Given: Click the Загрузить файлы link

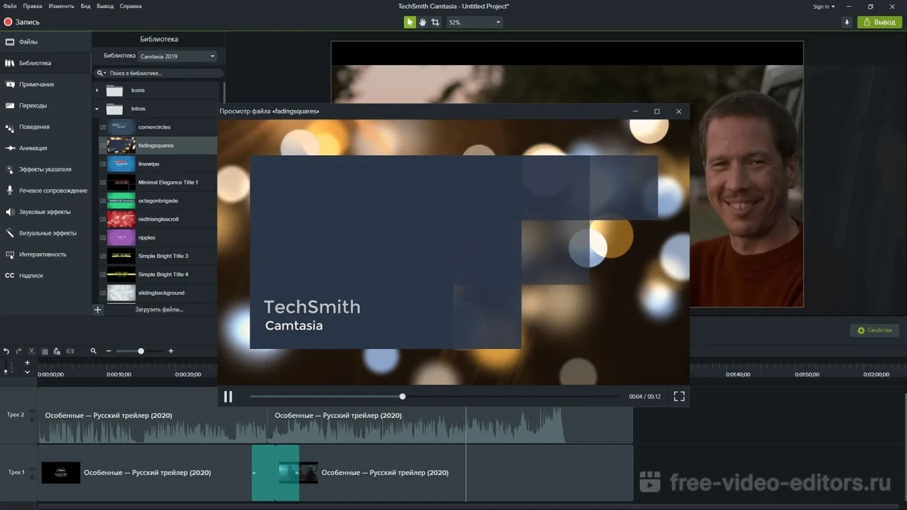Looking at the screenshot, I should tap(159, 309).
